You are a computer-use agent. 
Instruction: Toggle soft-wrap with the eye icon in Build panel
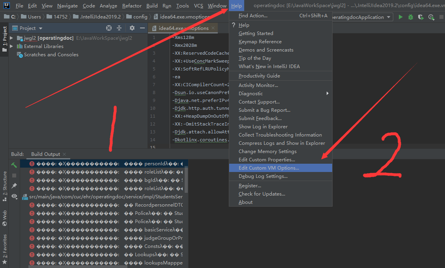click(13, 196)
